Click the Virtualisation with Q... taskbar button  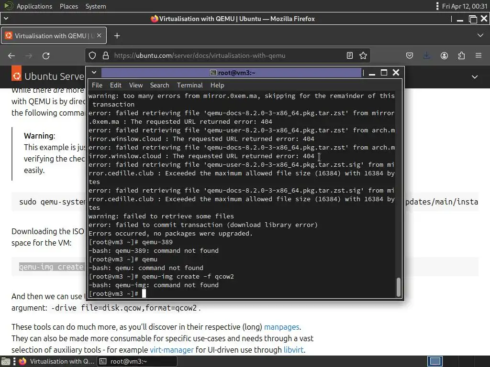(x=56, y=361)
